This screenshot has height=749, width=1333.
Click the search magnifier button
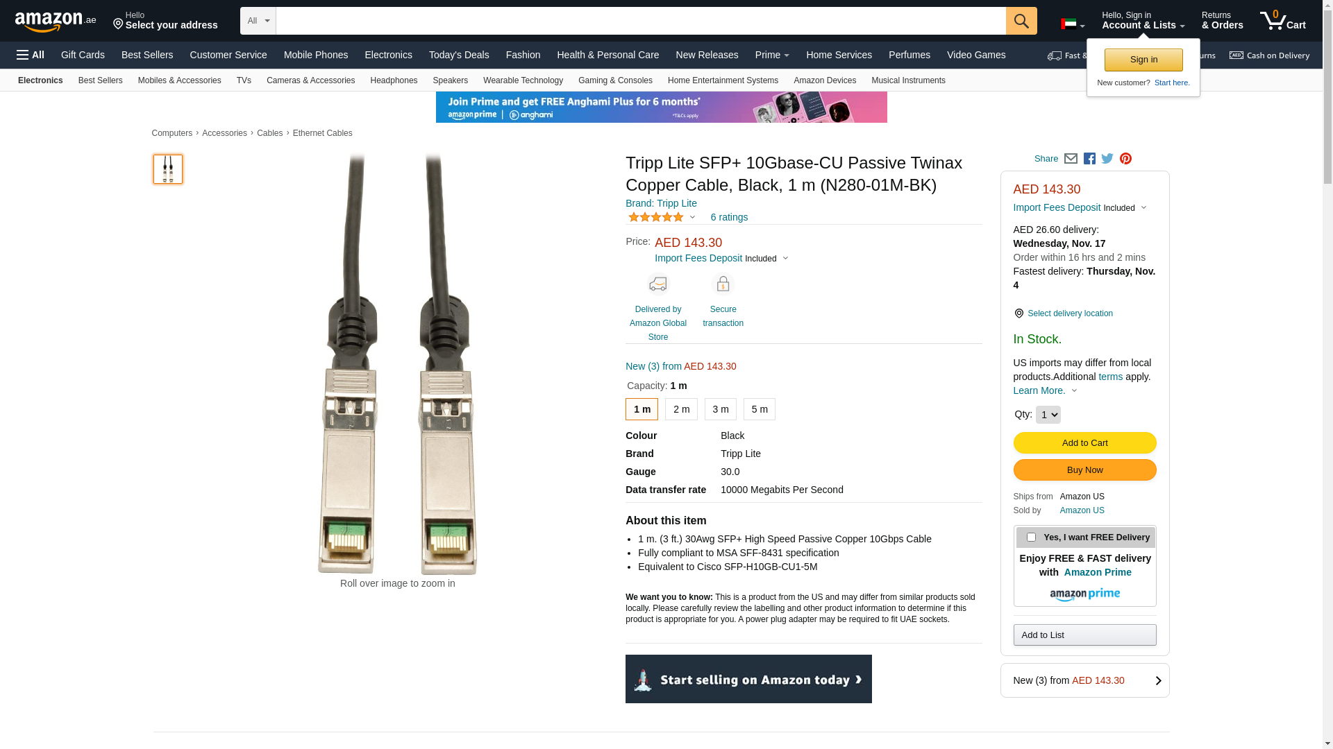(1021, 21)
